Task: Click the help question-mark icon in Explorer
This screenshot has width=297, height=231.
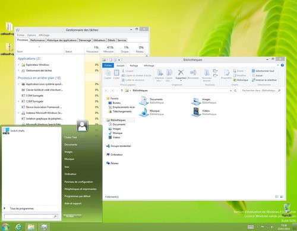Action: coord(282,65)
